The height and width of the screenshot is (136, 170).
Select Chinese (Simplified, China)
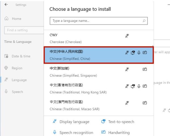[99, 55]
